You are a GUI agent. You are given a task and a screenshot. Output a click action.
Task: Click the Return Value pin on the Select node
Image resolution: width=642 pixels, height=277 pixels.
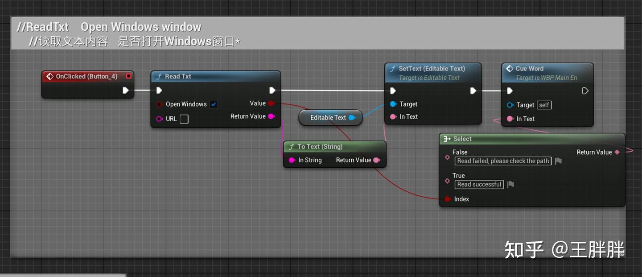click(617, 152)
